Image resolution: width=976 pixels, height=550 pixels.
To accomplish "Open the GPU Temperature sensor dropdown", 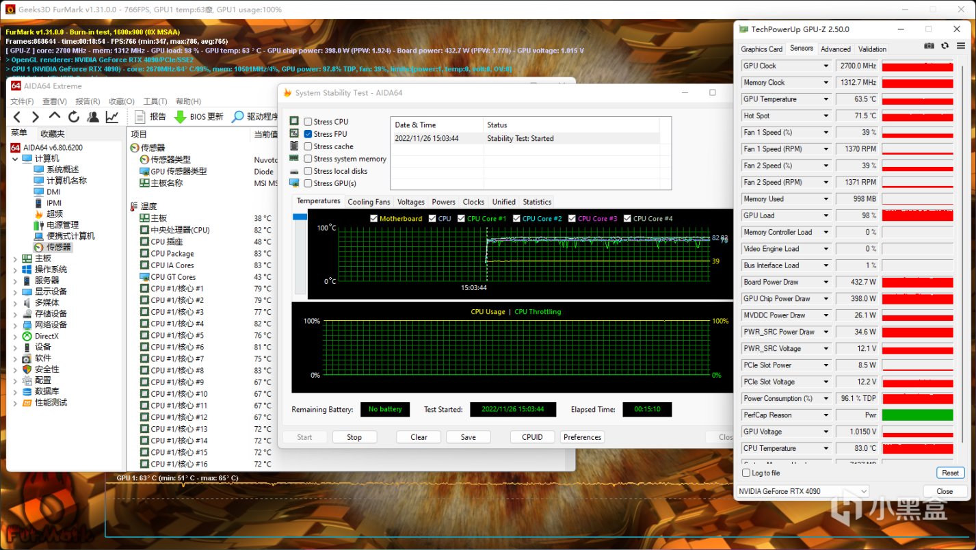I will 826,99.
